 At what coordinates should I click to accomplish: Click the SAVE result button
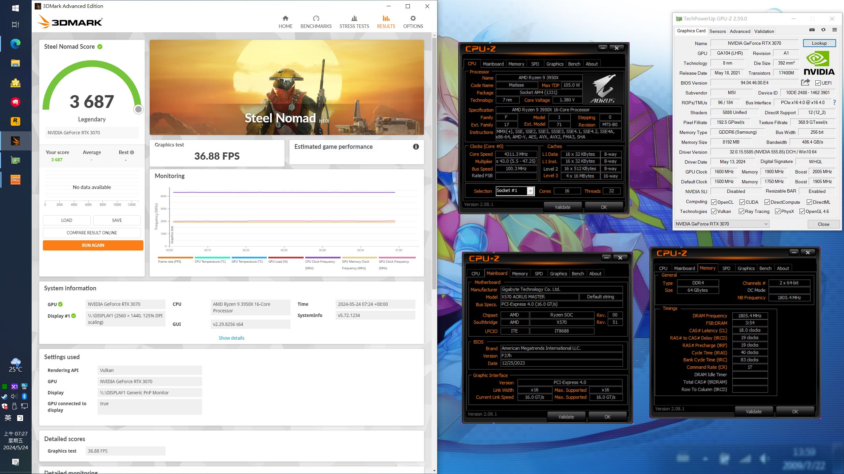[x=117, y=220]
